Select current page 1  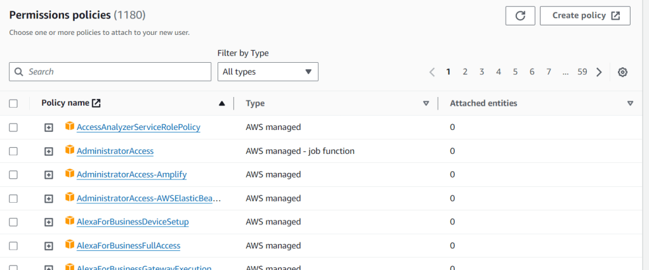449,72
